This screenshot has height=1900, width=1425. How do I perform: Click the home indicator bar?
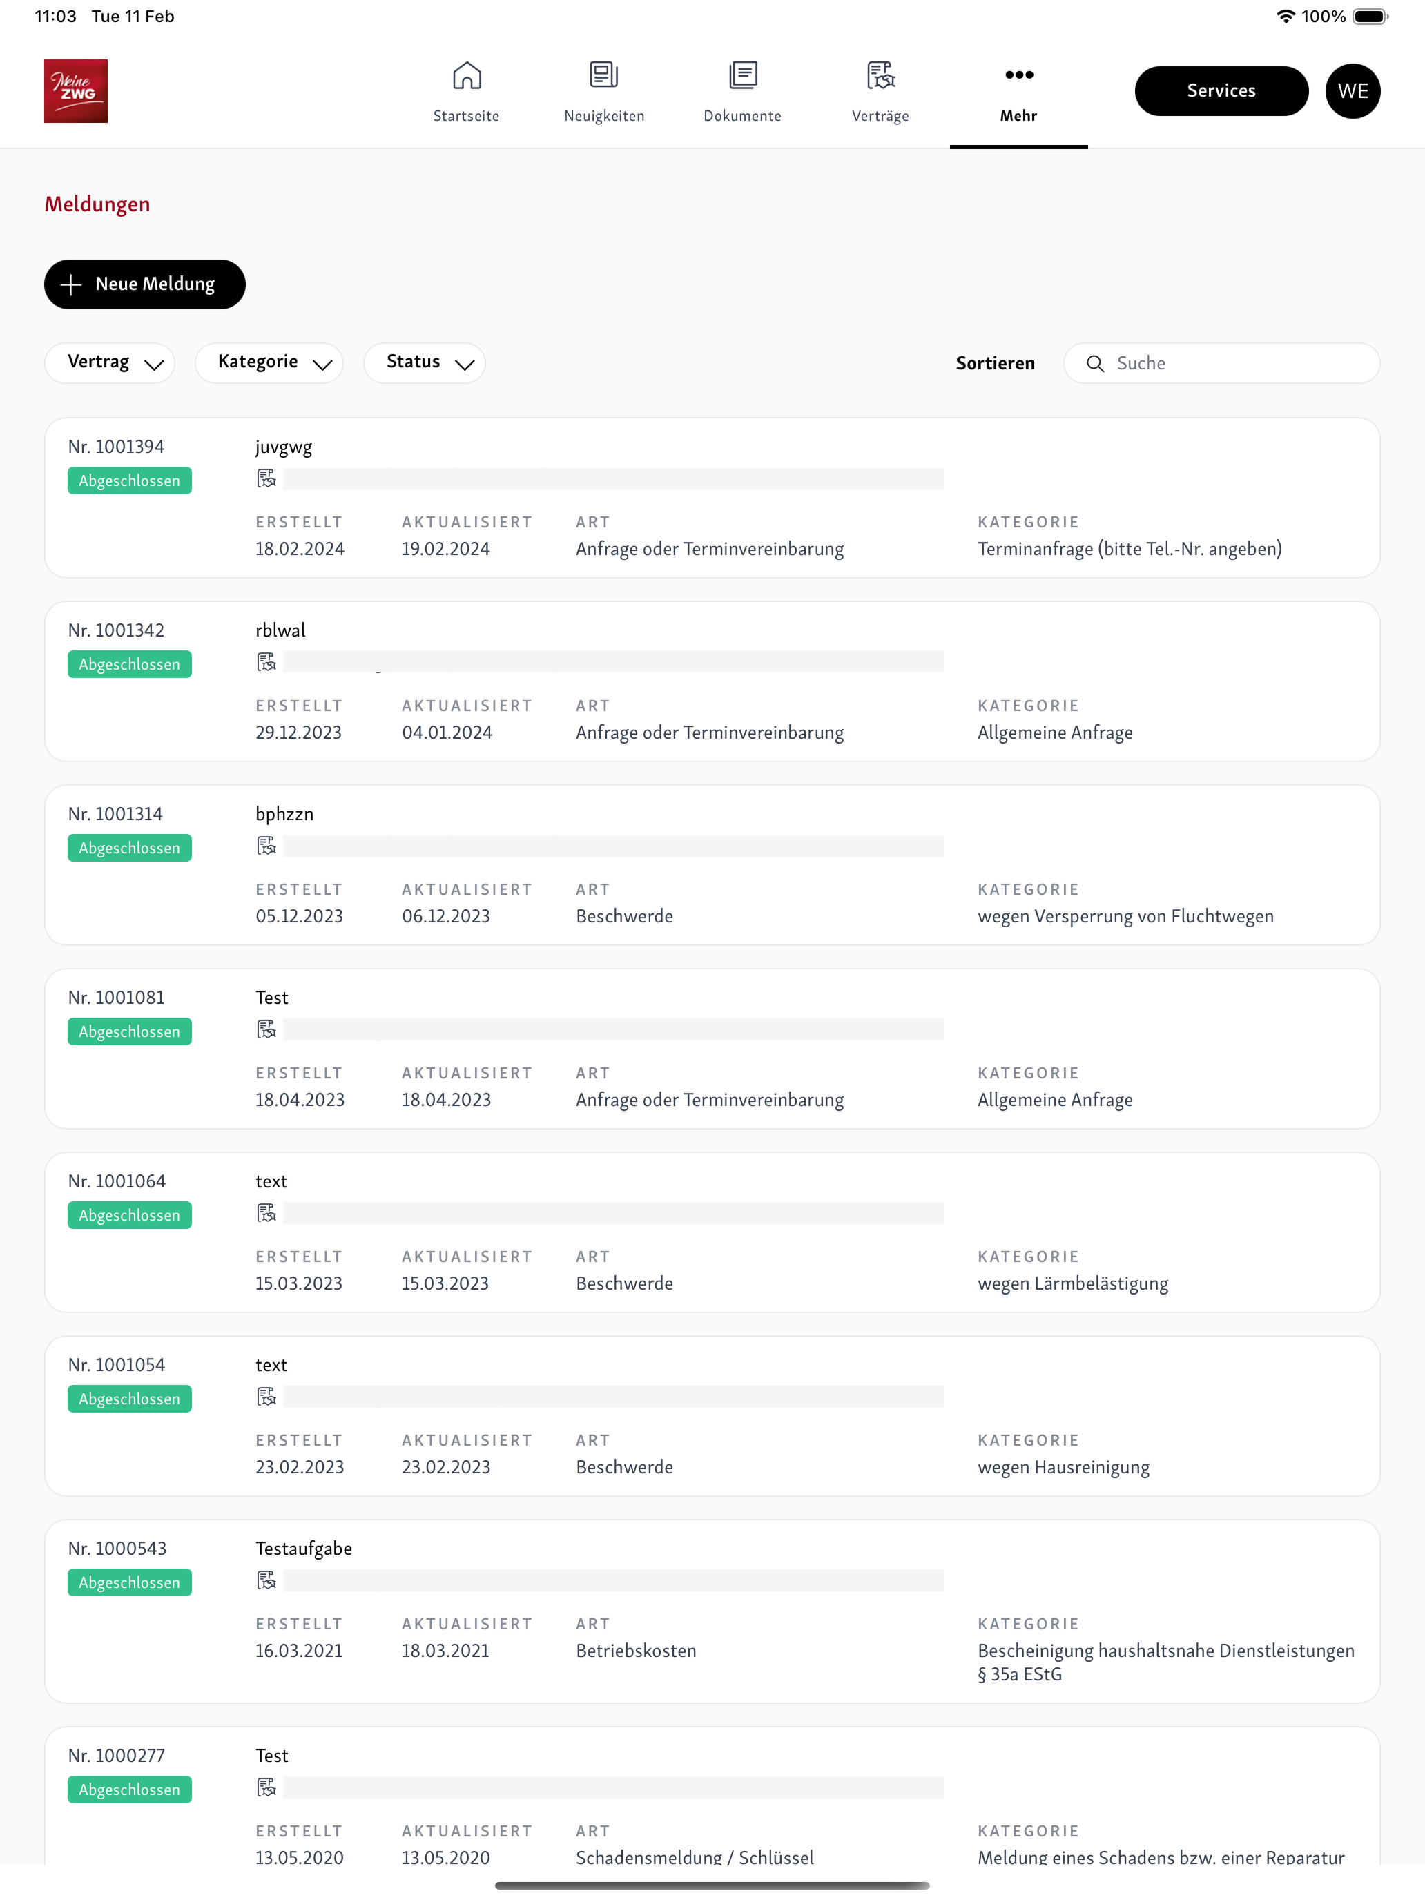point(712,1886)
